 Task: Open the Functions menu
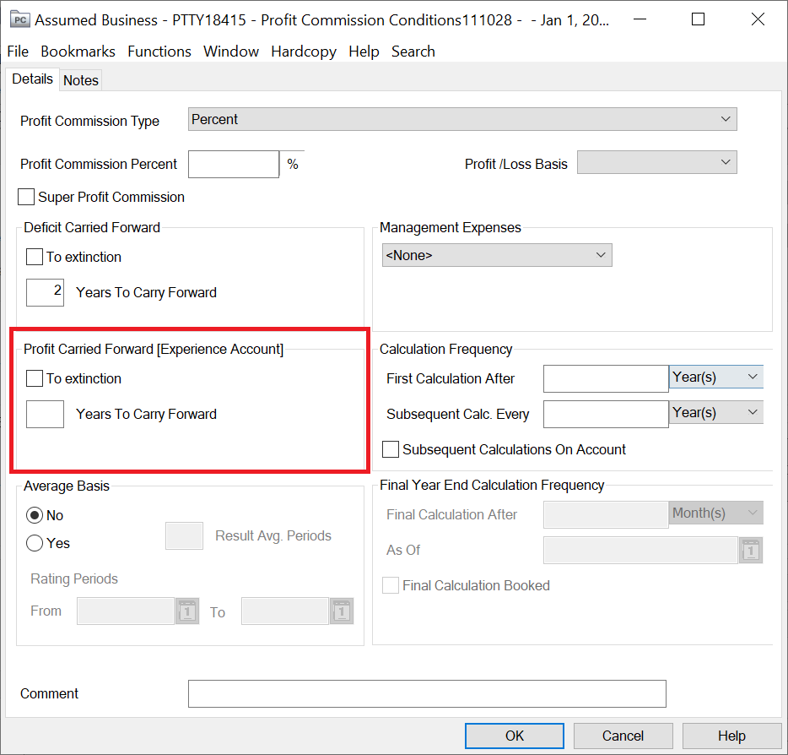click(x=159, y=52)
